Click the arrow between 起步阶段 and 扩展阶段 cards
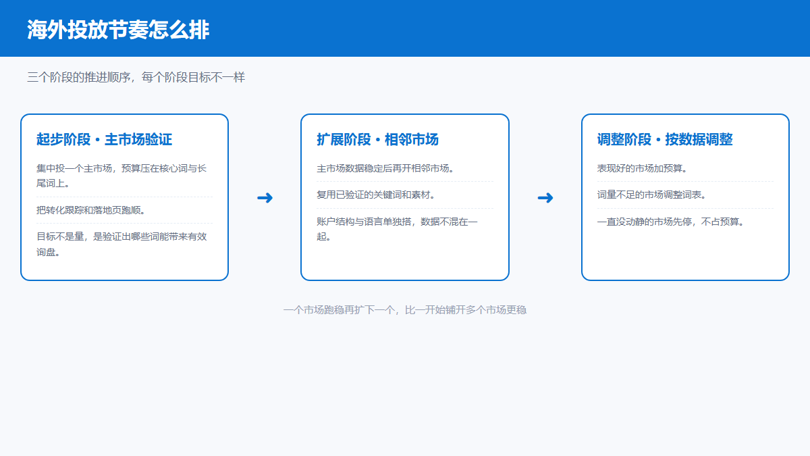 (x=265, y=198)
